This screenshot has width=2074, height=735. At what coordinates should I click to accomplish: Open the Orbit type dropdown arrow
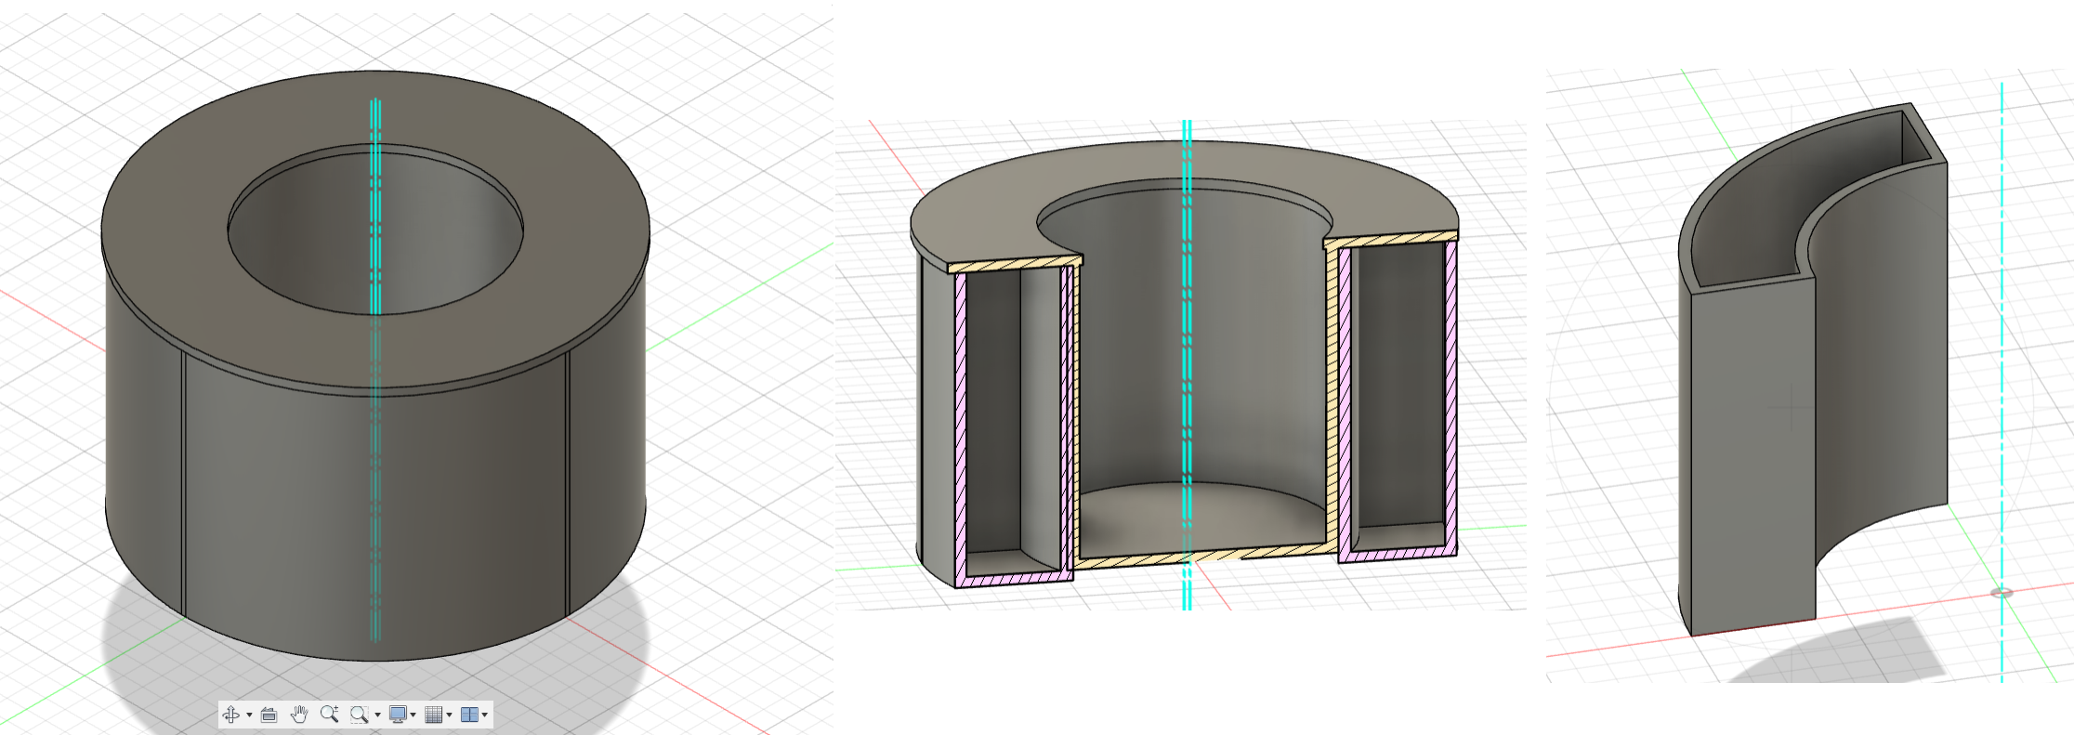click(x=249, y=715)
